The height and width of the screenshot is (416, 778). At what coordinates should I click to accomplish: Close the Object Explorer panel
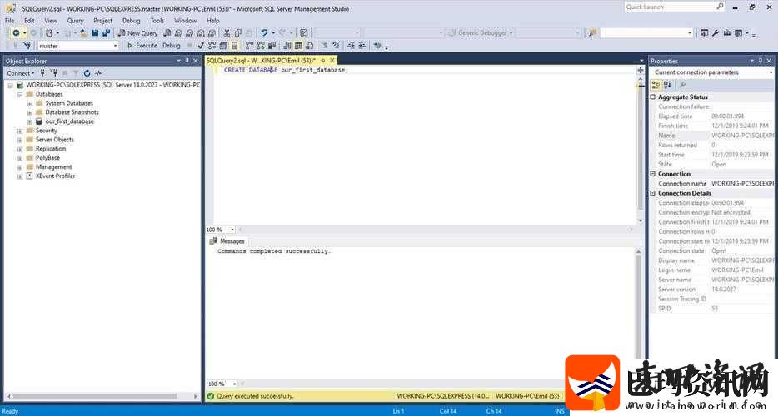[196, 61]
